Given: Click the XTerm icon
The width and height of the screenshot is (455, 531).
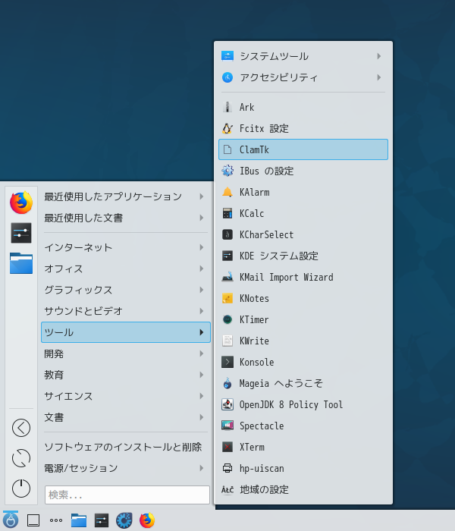Looking at the screenshot, I should (227, 447).
